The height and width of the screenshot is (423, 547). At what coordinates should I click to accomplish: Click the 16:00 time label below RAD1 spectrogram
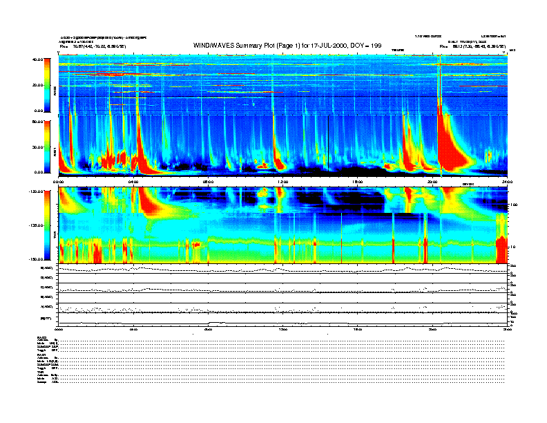[358, 182]
